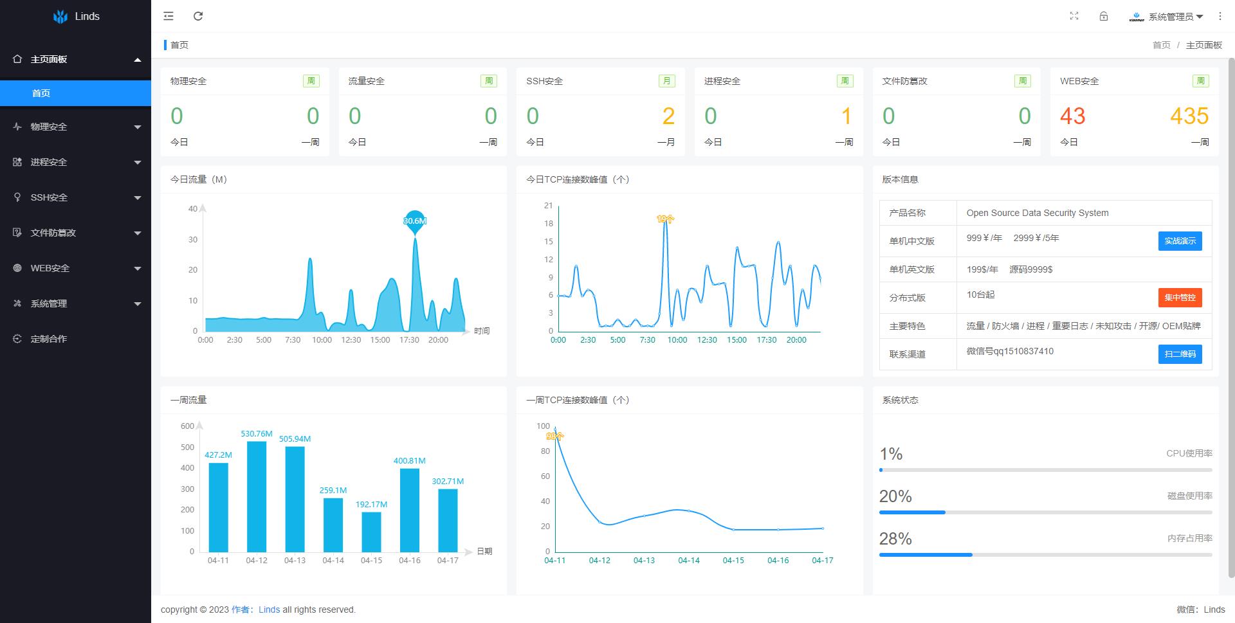Click the Linds logo icon
Screen dimensions: 1235x623
pos(60,17)
